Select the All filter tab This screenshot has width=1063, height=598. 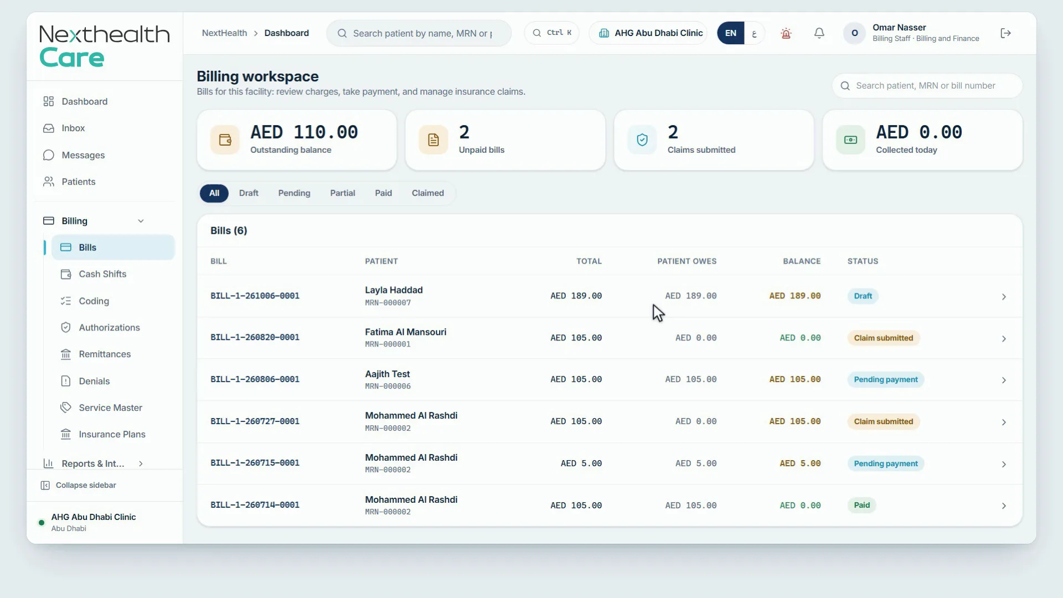pyautogui.click(x=214, y=193)
